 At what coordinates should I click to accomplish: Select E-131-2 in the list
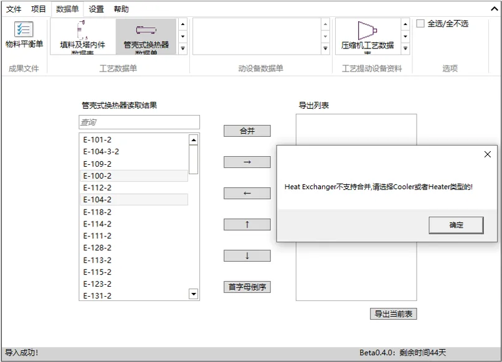[134, 295]
